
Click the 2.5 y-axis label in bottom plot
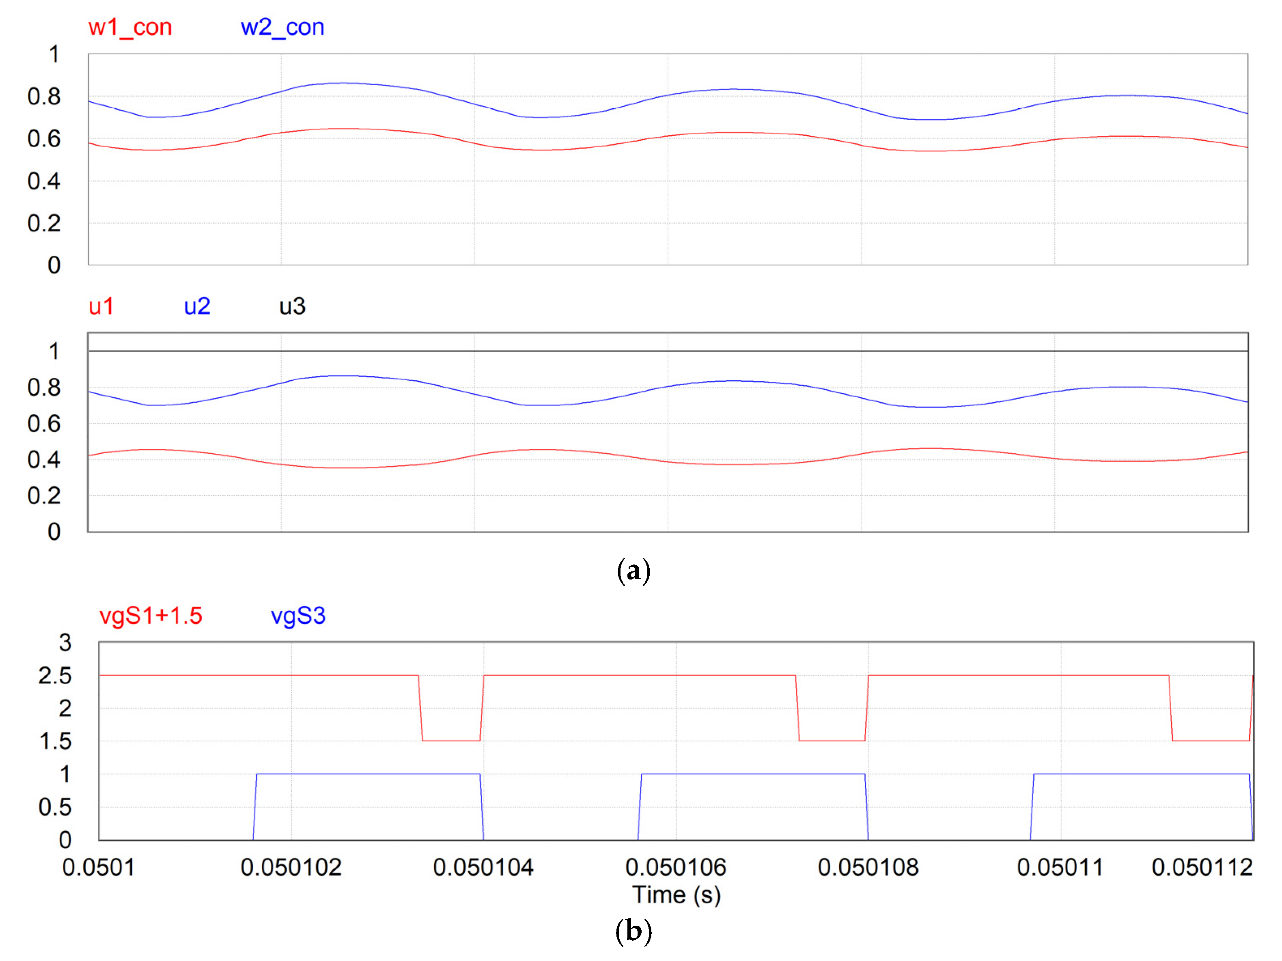tap(55, 676)
